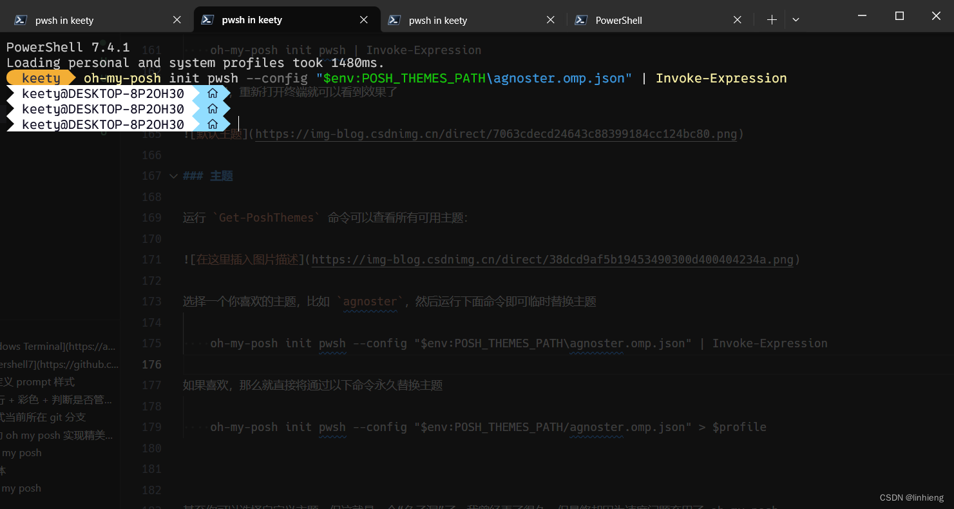Close the PowerShell tab
Viewport: 954px width, 509px height.
pyautogui.click(x=738, y=20)
